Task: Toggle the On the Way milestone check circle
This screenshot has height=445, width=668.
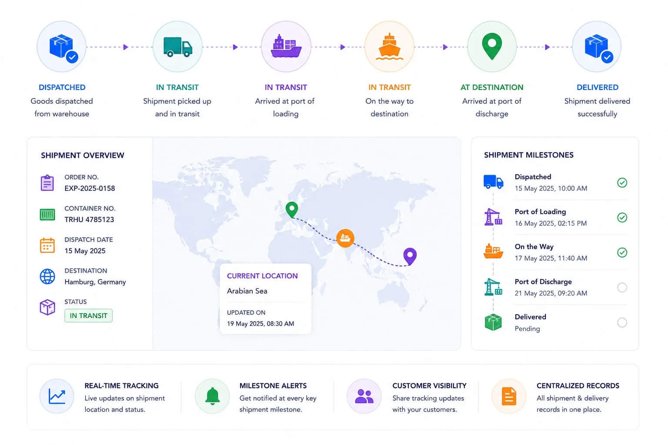Action: pos(622,252)
